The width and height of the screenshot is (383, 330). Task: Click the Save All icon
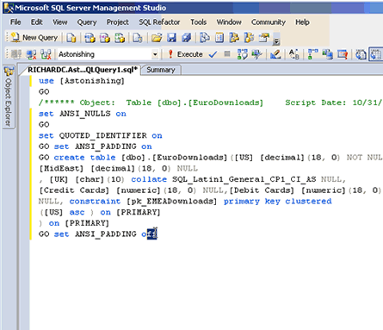(x=187, y=38)
